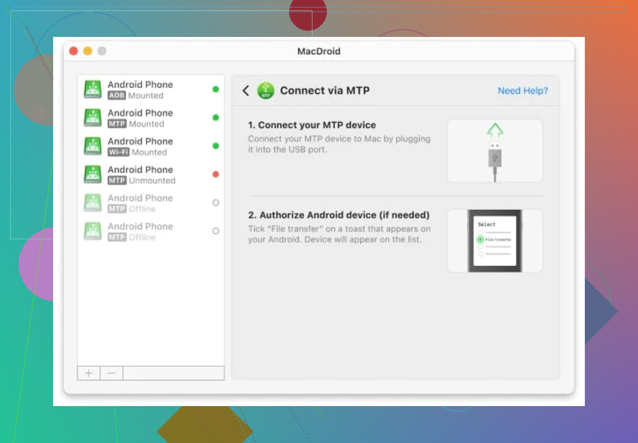Image resolution: width=638 pixels, height=443 pixels.
Task: Click the back chevron beside Connect via MTP
Action: click(246, 91)
